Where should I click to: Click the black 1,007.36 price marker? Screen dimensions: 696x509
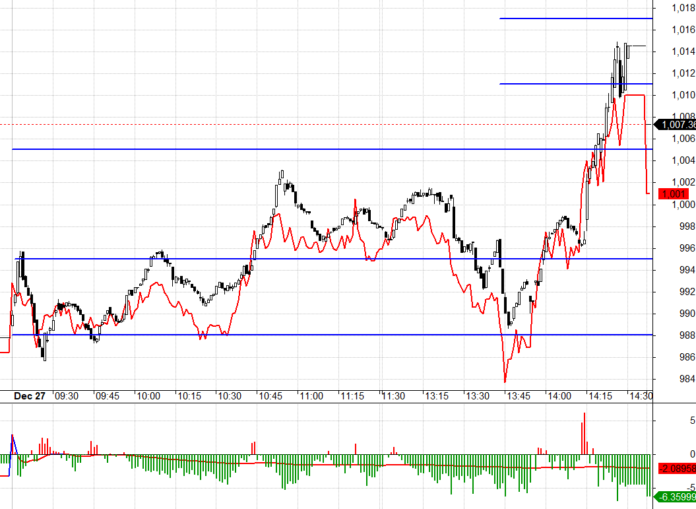[x=676, y=125]
